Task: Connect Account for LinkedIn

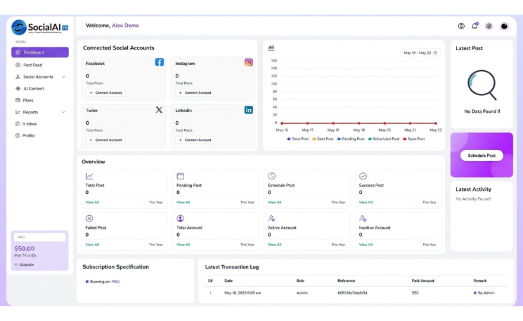Action: pos(195,140)
